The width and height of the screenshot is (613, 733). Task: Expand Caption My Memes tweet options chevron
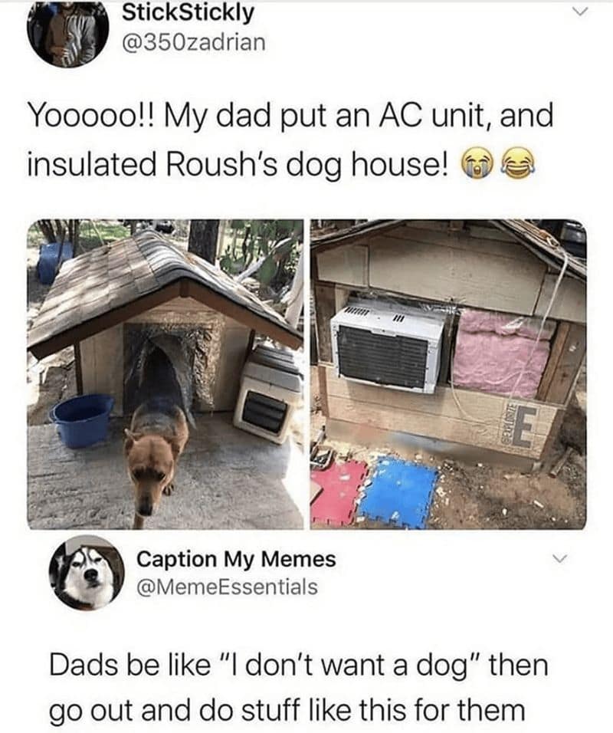click(x=559, y=559)
